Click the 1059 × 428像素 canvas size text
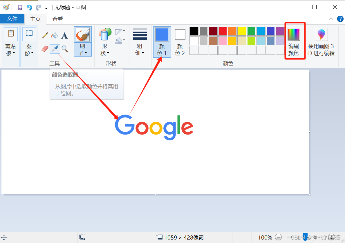The height and width of the screenshot is (243, 345). click(184, 237)
